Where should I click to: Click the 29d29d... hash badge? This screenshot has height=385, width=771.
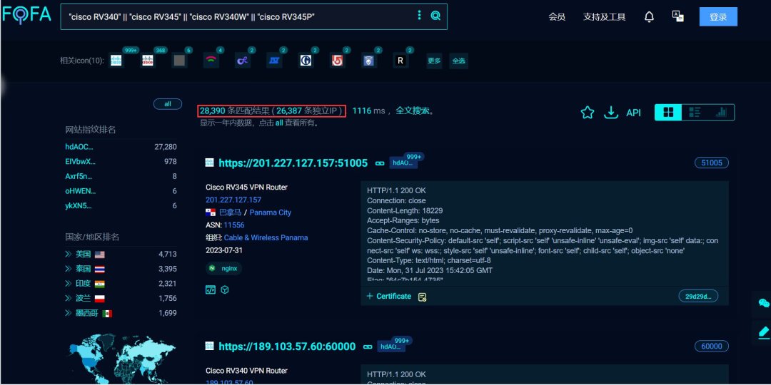(x=698, y=296)
